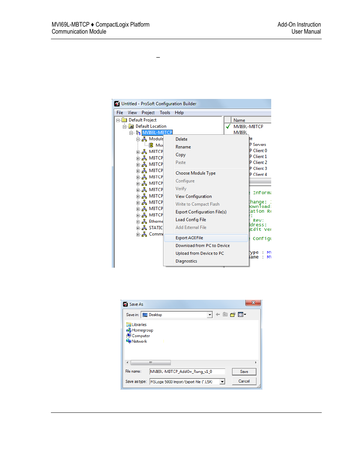This screenshot has width=352, height=456.
Task: Expand the STATIC tree node
Action: tap(138, 228)
